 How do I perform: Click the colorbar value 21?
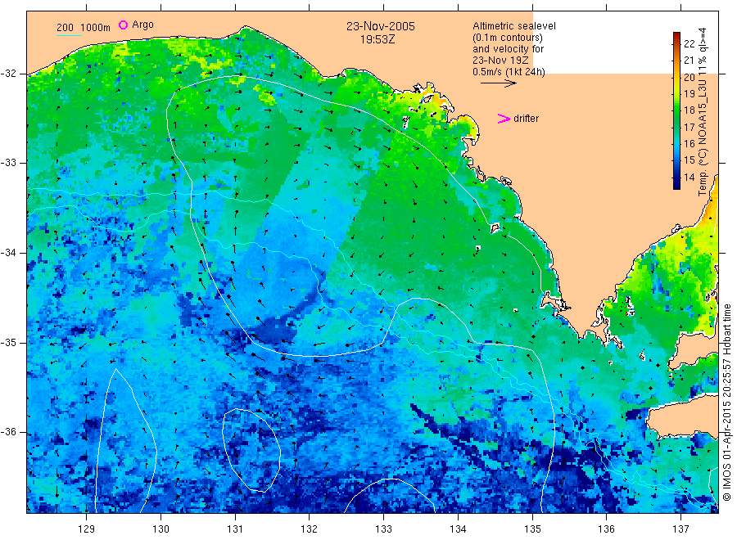[689, 60]
